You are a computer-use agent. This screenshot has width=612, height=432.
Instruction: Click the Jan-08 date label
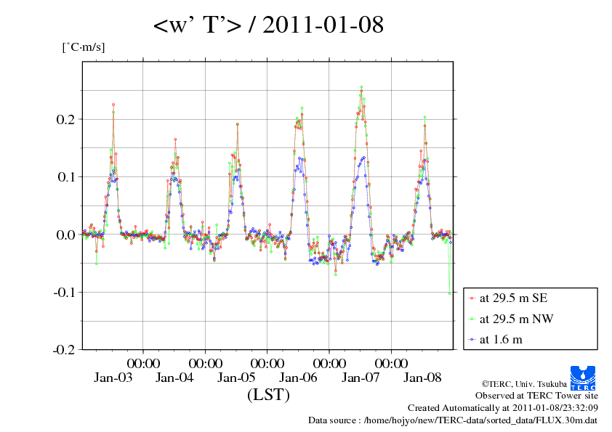422,378
